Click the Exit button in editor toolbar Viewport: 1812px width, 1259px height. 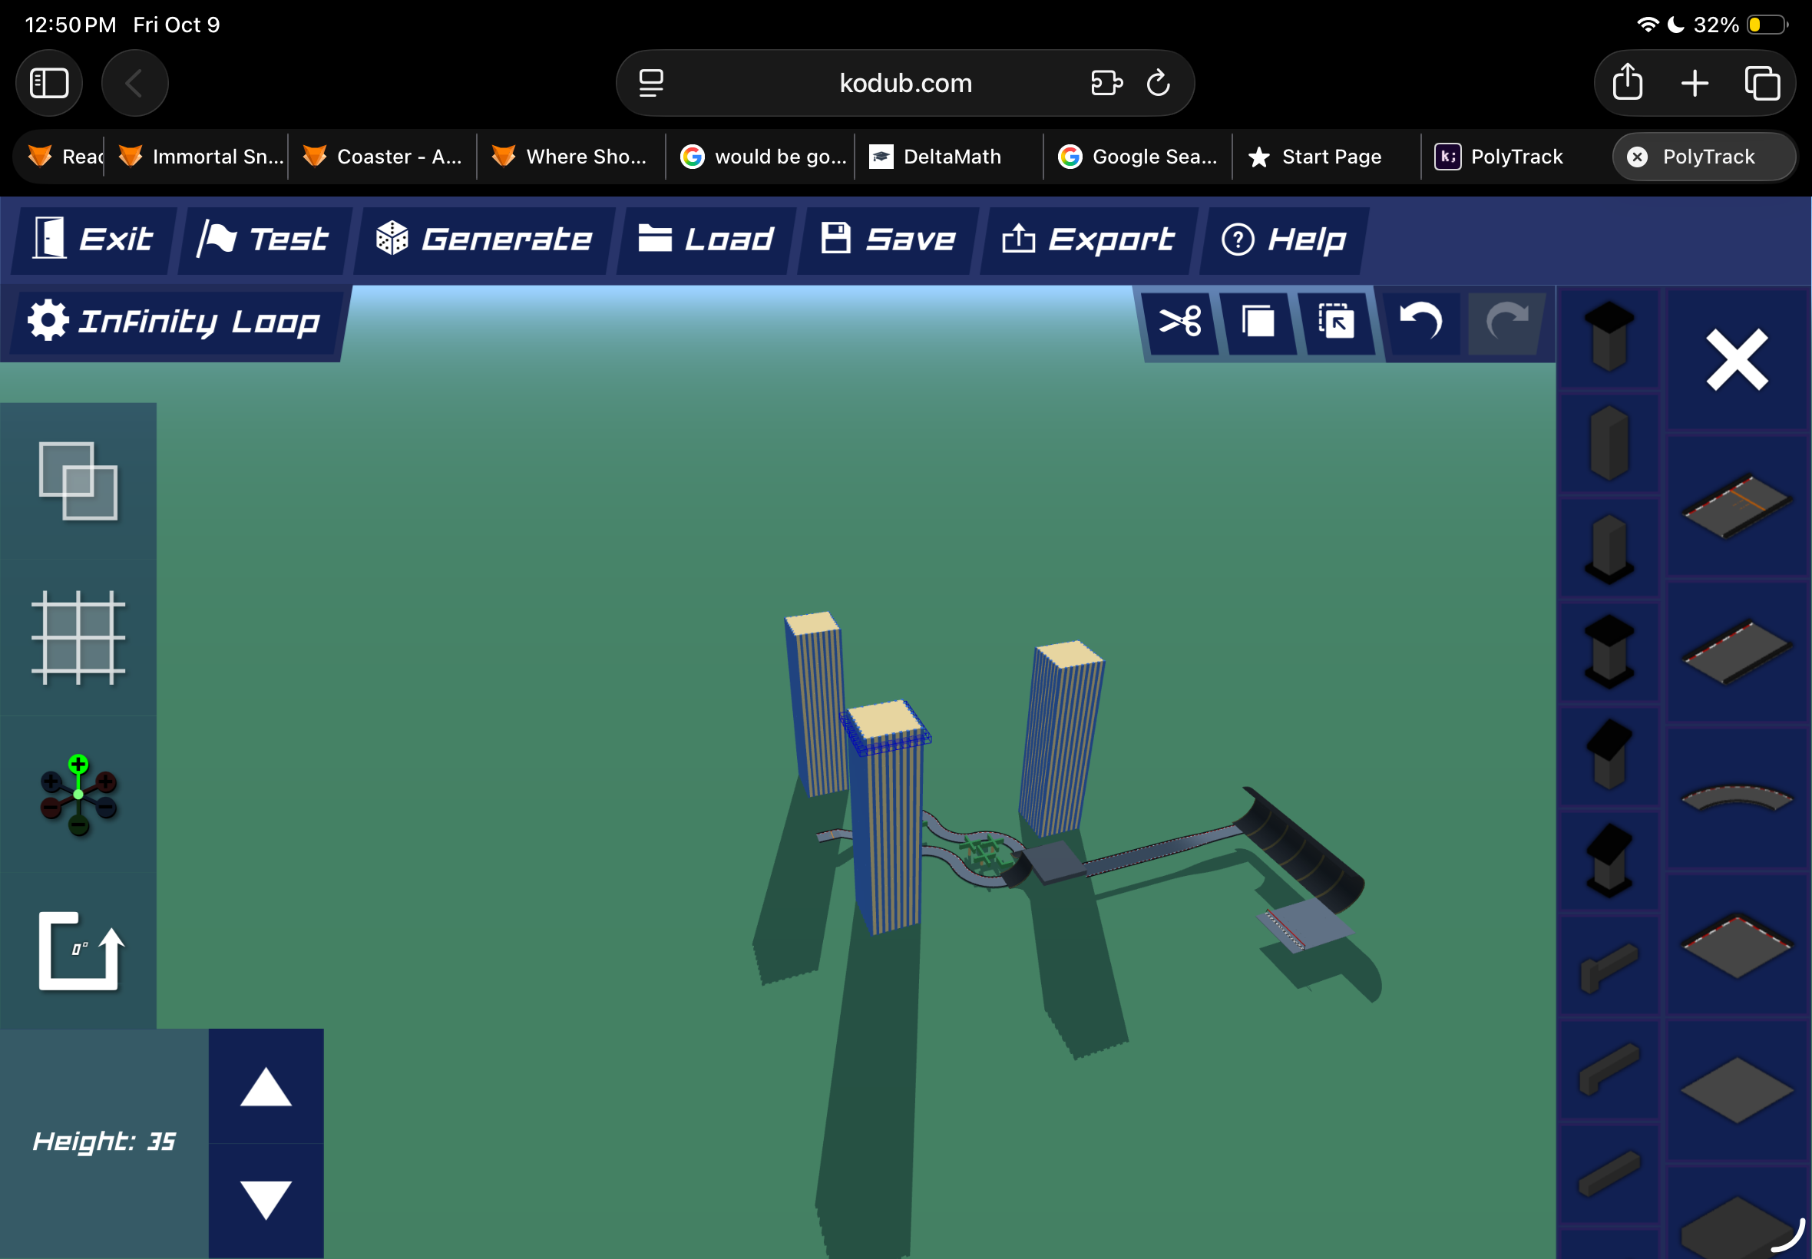click(x=93, y=240)
